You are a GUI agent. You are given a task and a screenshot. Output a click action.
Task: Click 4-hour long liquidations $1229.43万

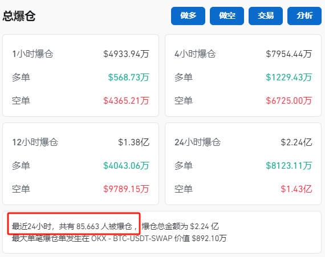click(x=289, y=77)
